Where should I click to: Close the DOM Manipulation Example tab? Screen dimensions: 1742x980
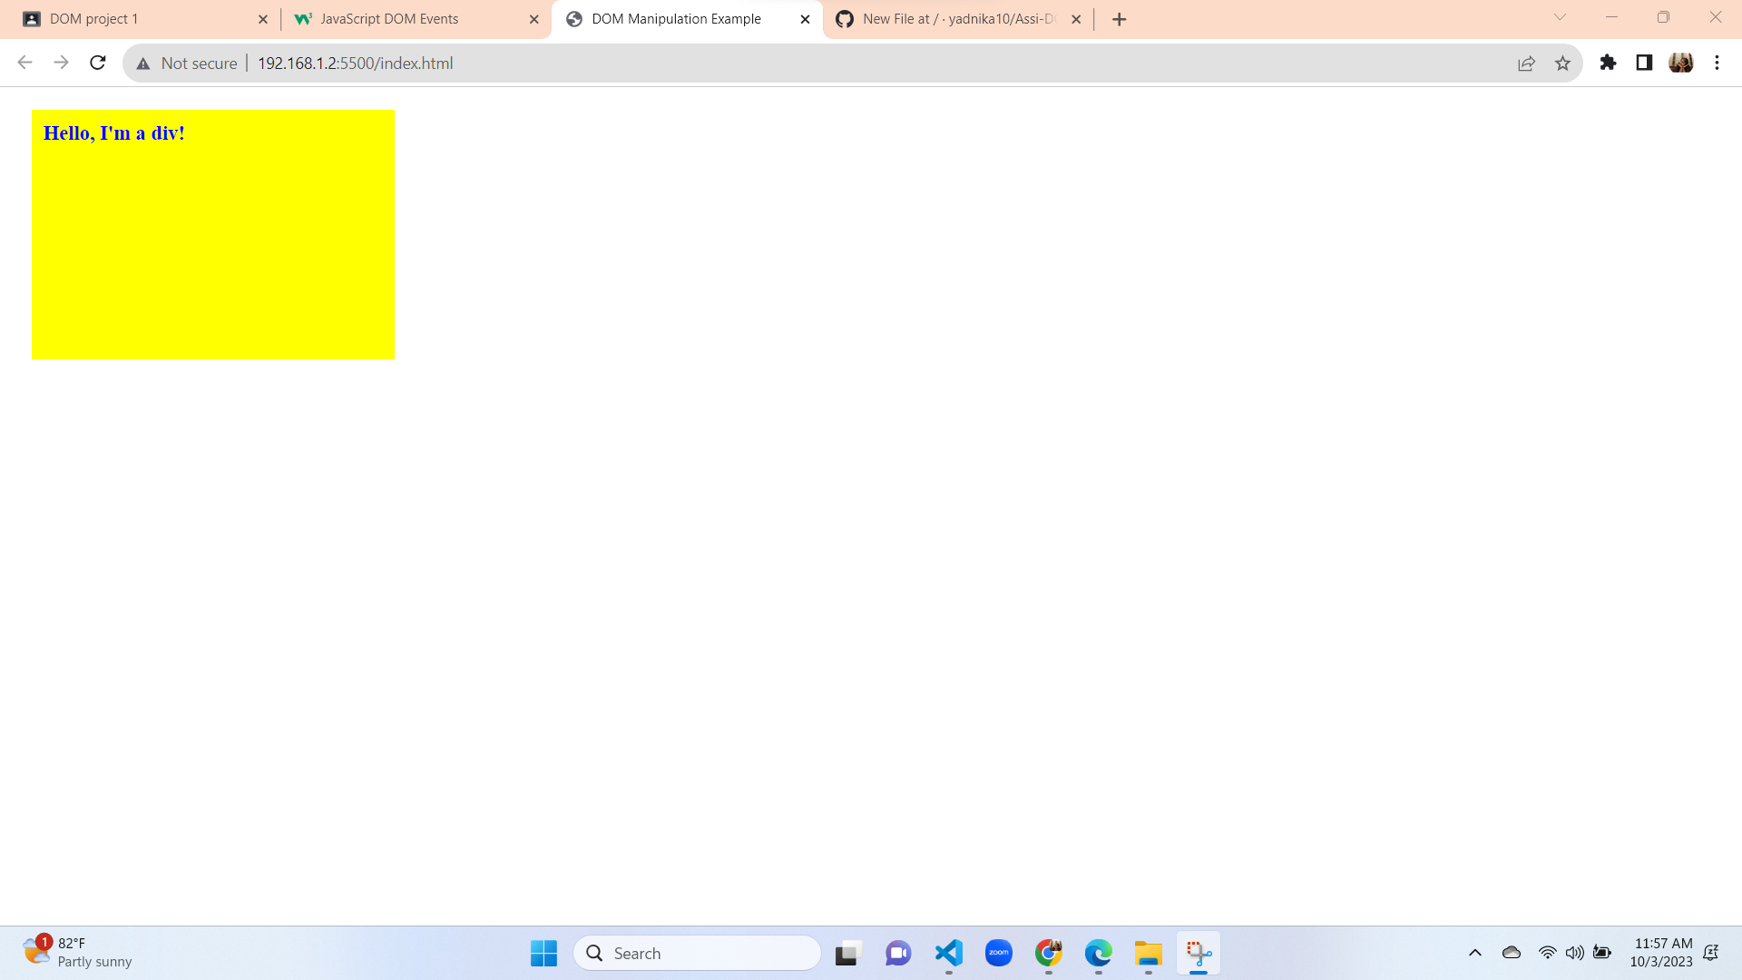tap(805, 19)
